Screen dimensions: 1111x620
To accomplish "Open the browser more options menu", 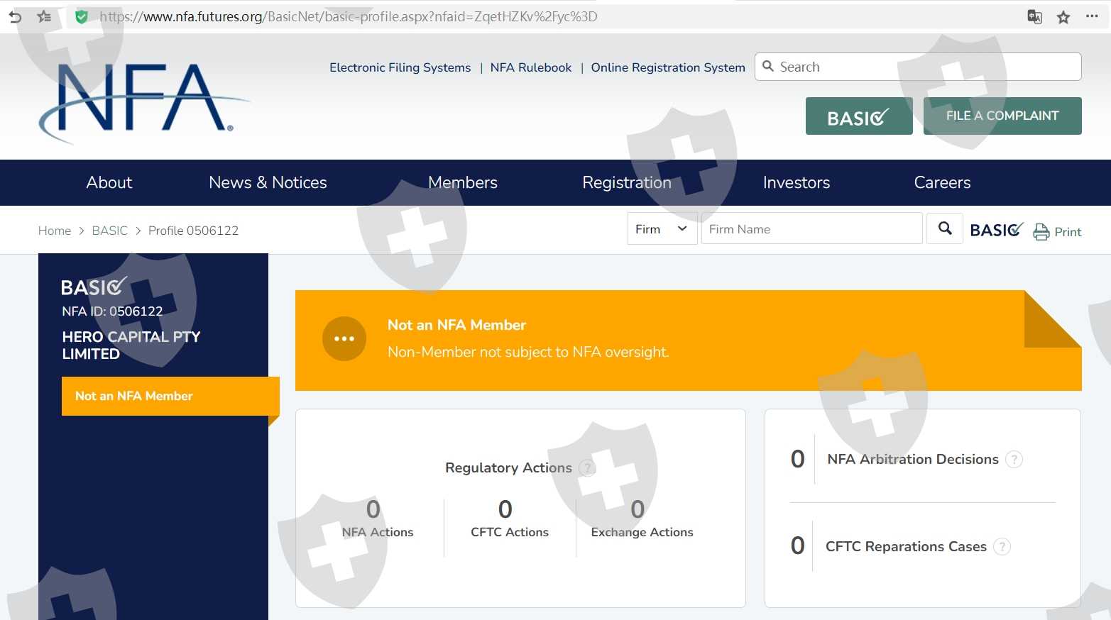I will click(x=1092, y=16).
